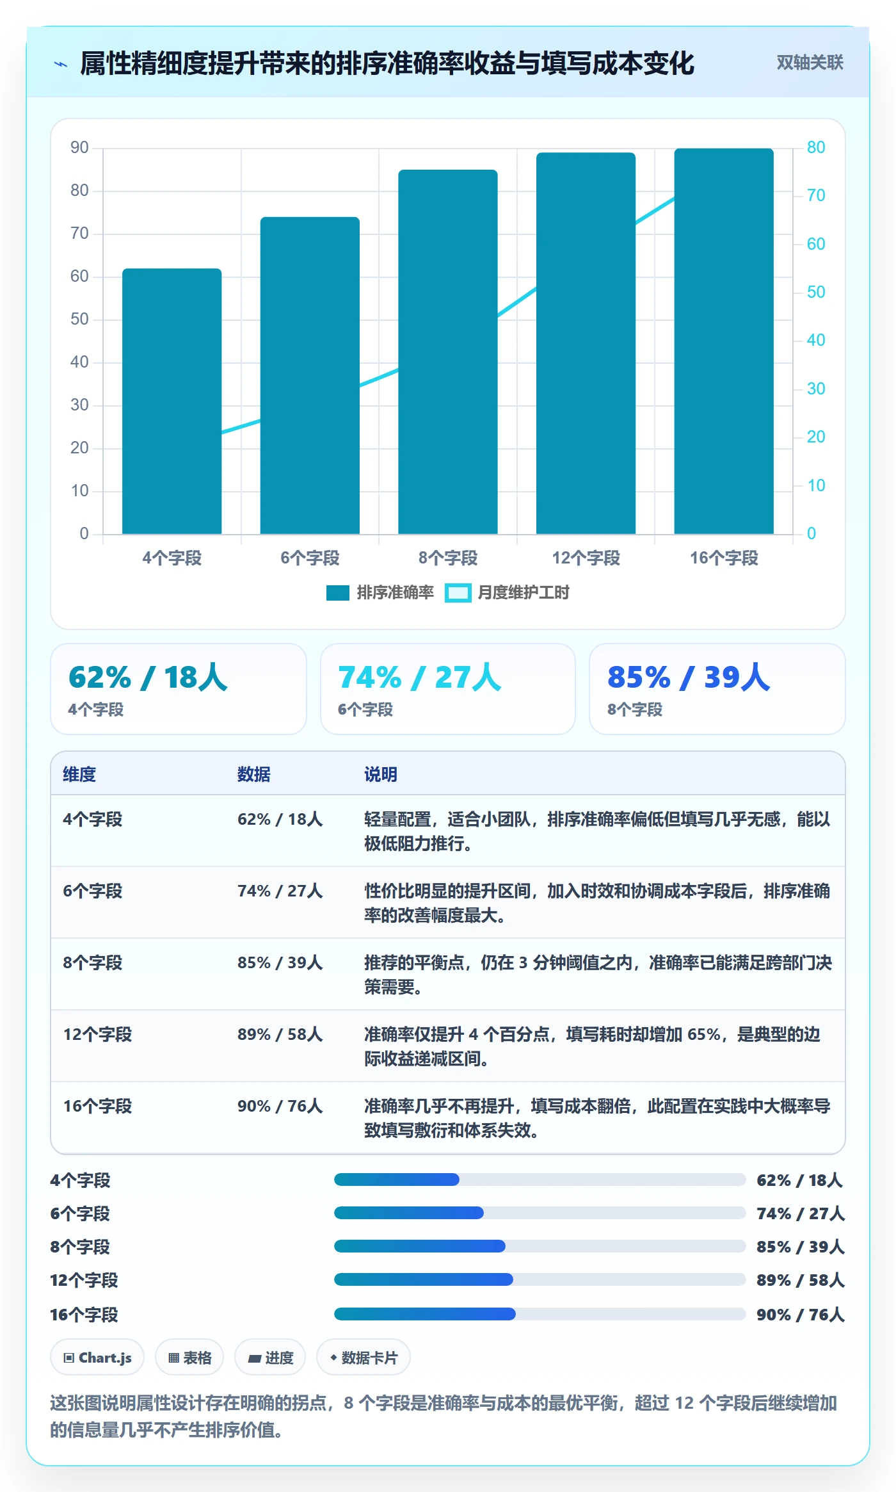896x1492 pixels.
Task: Click the 说明 column header
Action: point(381,774)
